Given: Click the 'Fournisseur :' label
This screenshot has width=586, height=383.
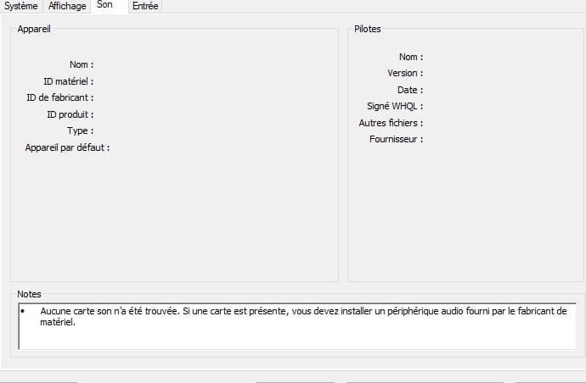Looking at the screenshot, I should point(396,139).
